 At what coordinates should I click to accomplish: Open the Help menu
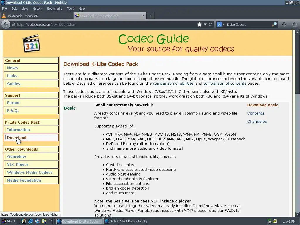tap(81, 8)
